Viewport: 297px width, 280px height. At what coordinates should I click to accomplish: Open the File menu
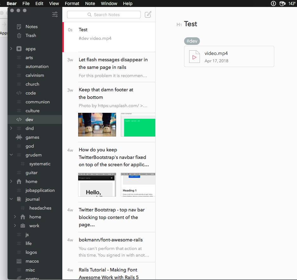tap(26, 3)
